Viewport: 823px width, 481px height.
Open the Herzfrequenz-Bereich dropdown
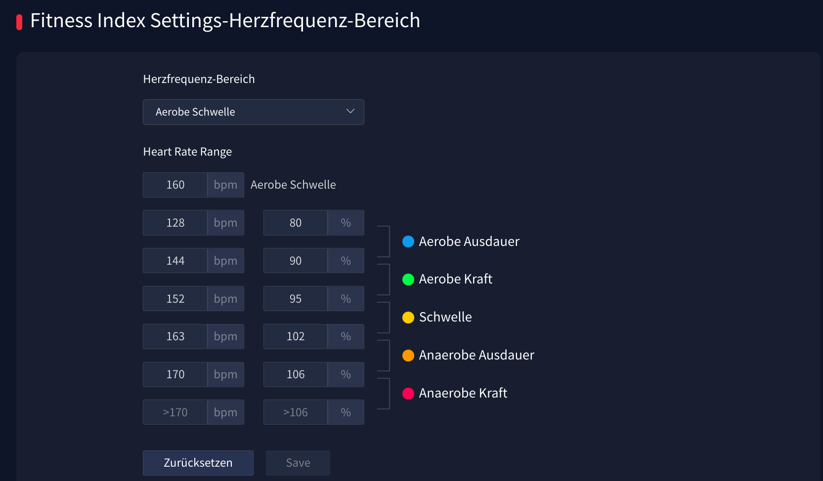coord(253,112)
